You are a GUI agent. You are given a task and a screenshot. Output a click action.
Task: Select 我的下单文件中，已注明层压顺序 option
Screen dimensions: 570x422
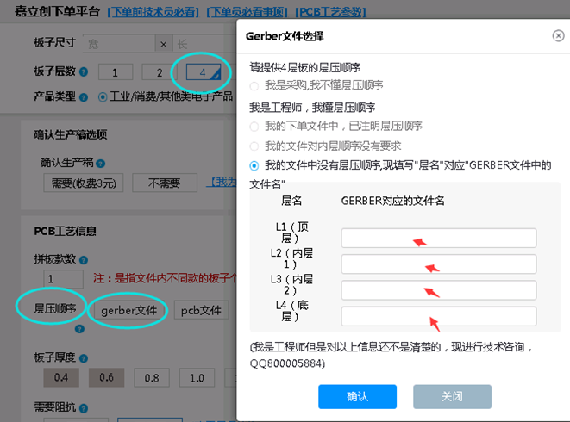[254, 126]
